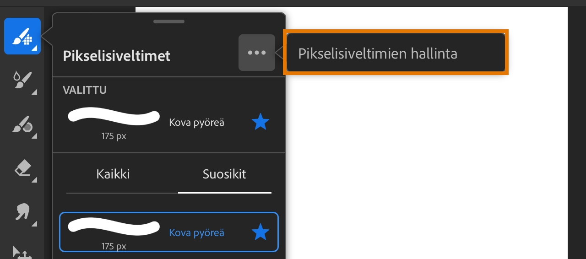This screenshot has height=259, width=586.
Task: Expand the Eraser tool flyout triangle
Action: pos(34,181)
